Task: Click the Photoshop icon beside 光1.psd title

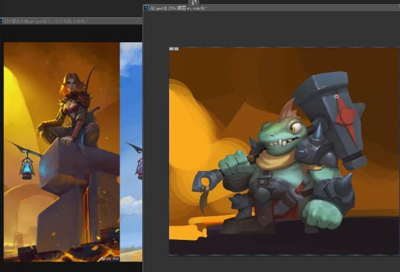Action: click(x=146, y=8)
